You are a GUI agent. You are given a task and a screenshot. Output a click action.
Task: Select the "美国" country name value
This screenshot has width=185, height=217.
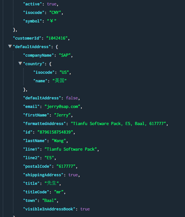pyautogui.click(x=59, y=81)
